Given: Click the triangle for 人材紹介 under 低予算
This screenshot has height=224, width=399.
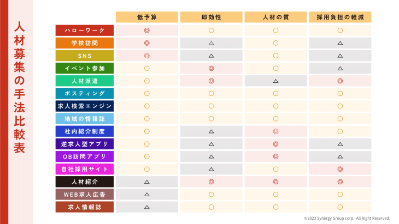Looking at the screenshot, I should (x=147, y=182).
